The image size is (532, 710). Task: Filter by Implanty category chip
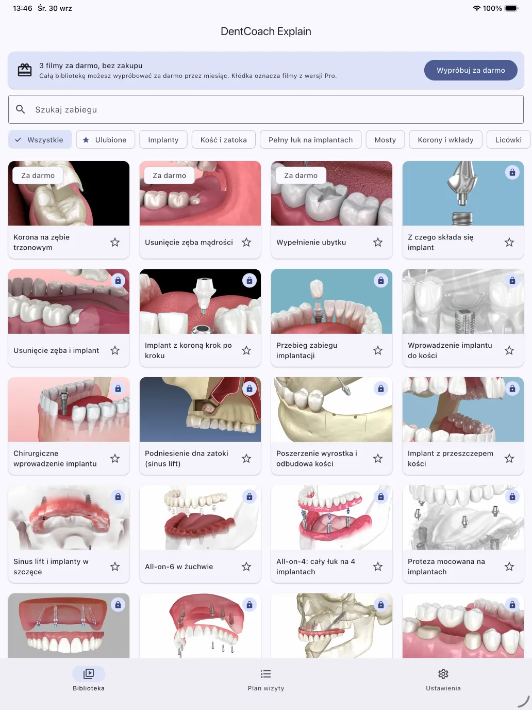coord(163,140)
